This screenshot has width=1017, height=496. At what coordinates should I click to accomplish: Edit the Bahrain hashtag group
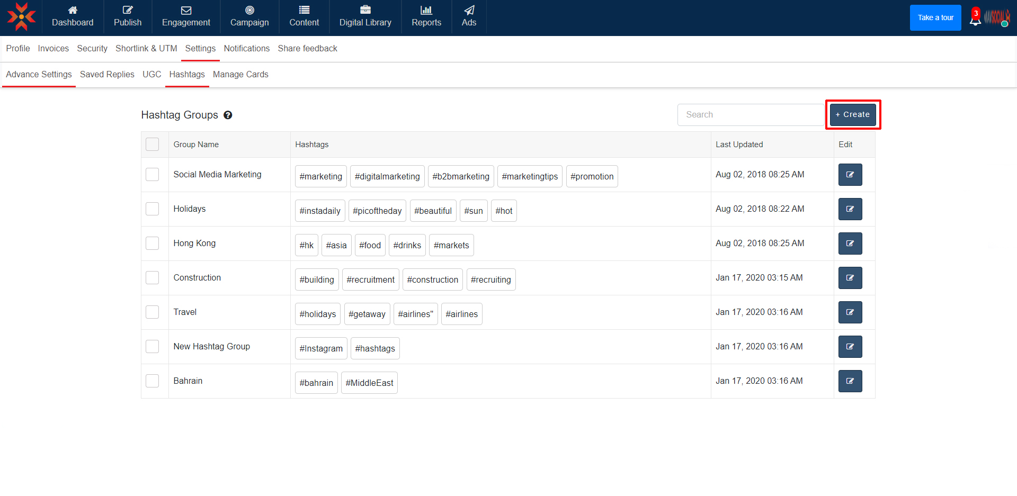coord(850,381)
